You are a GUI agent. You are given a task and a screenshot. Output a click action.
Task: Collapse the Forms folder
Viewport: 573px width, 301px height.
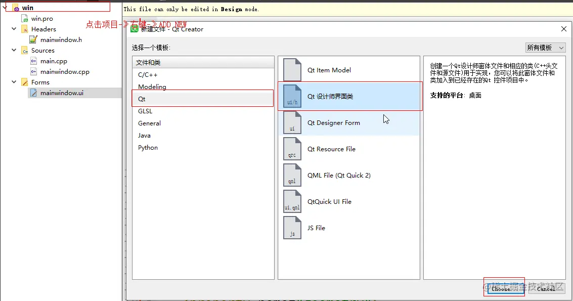point(14,81)
